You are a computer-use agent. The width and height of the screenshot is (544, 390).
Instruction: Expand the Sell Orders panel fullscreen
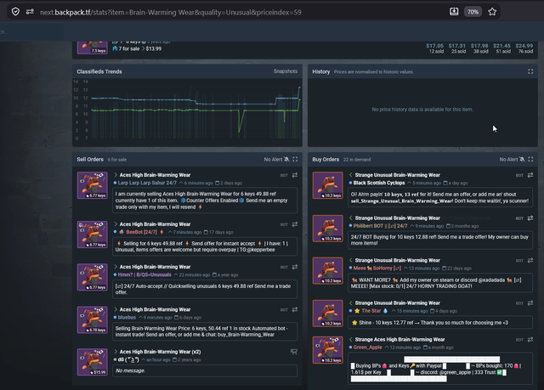point(295,159)
